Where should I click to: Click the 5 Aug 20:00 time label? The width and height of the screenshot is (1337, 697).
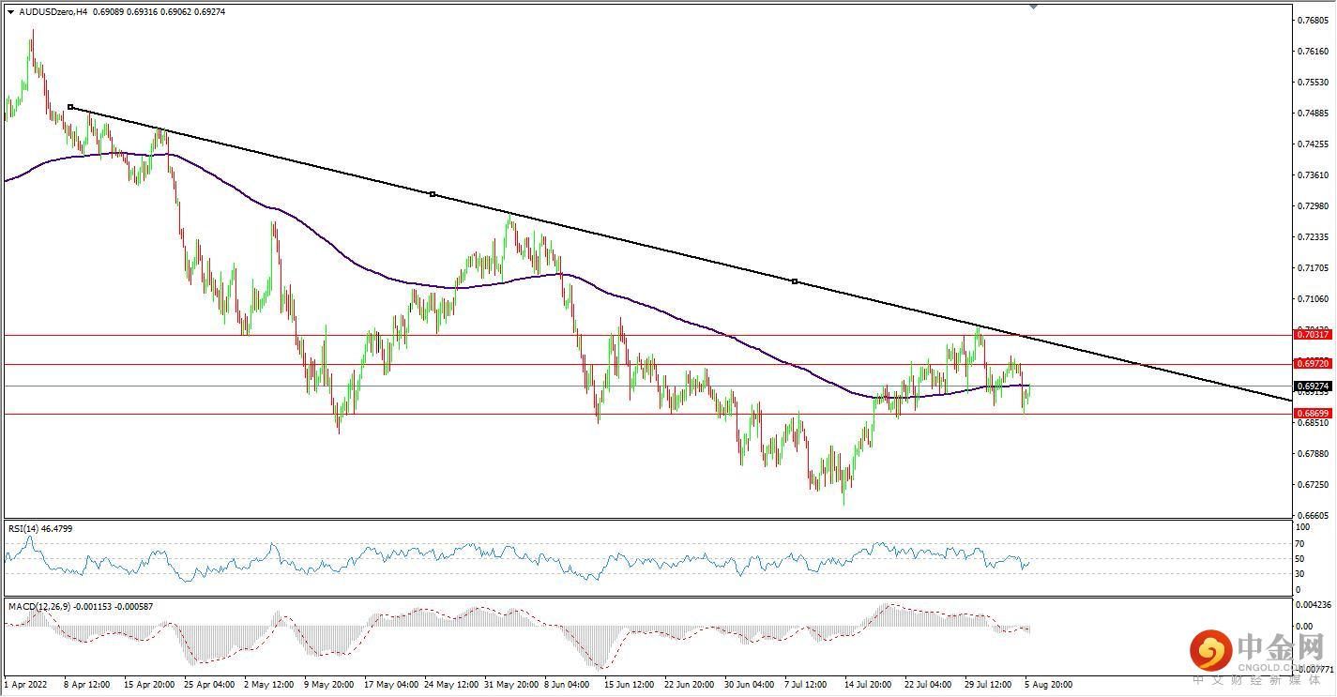pos(1050,685)
